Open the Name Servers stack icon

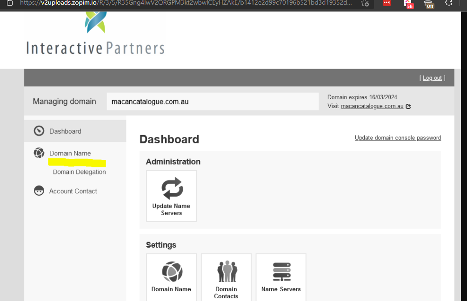(281, 272)
